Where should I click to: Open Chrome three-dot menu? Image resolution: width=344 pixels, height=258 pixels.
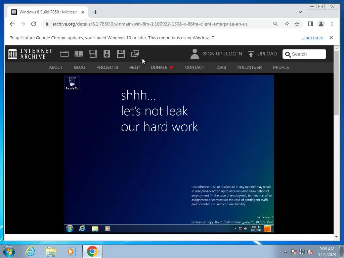pos(332,24)
